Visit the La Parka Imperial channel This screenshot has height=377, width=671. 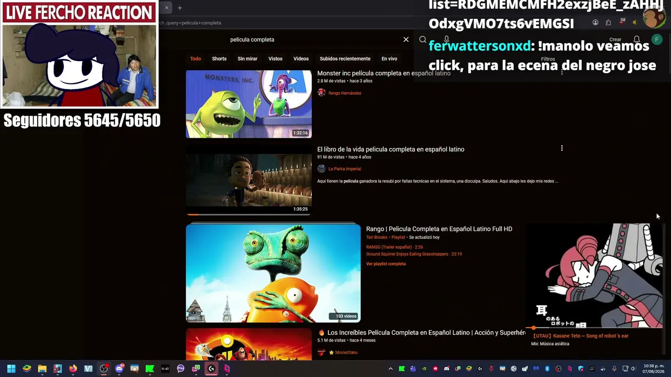click(344, 169)
